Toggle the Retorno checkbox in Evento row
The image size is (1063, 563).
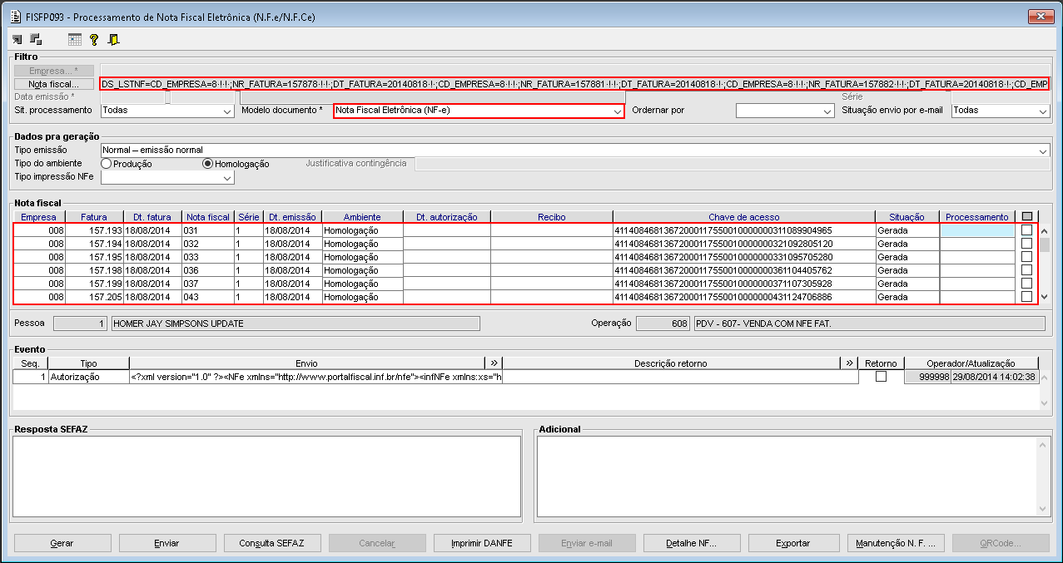881,377
